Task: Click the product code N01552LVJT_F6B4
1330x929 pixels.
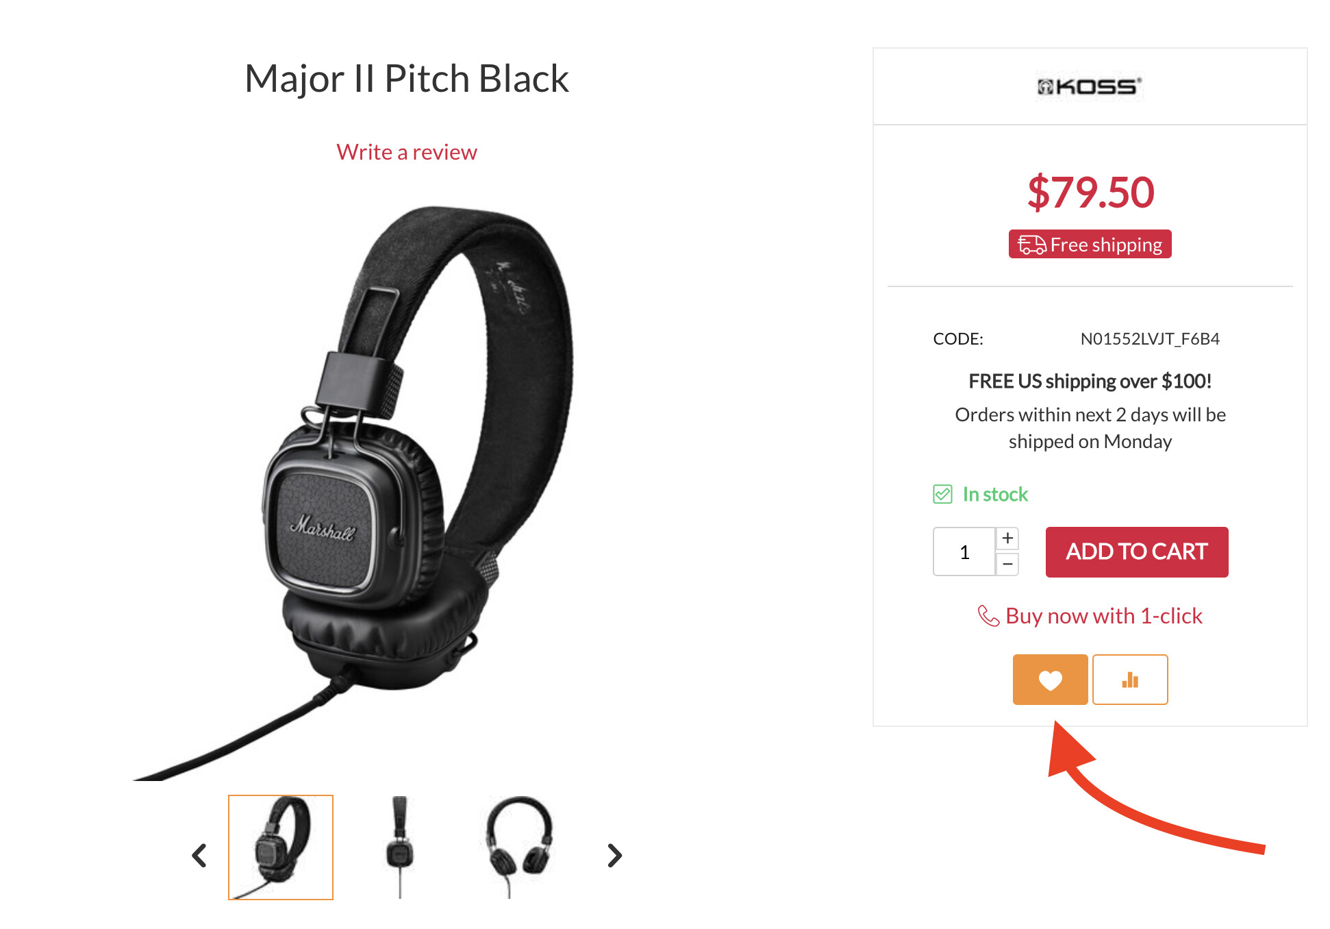Action: pos(1150,339)
